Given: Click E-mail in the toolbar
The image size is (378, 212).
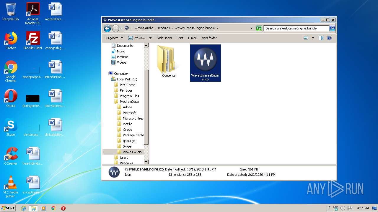Looking at the screenshot, I should pos(192,38).
